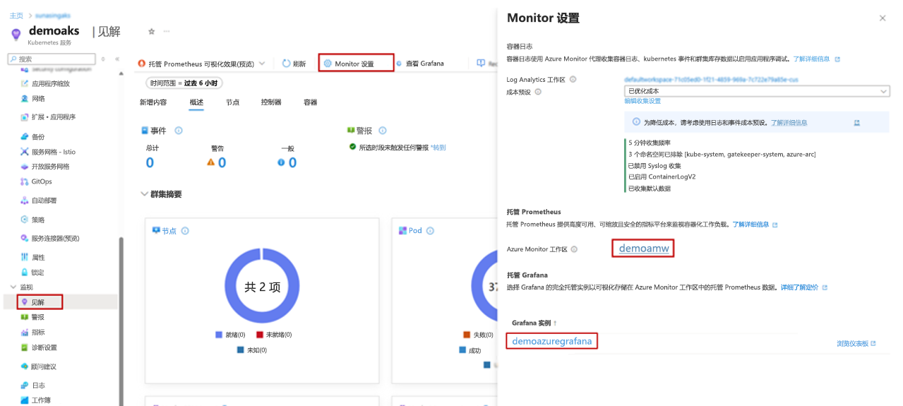
Task: Click the 未知(0) legend color swatch
Action: [240, 350]
